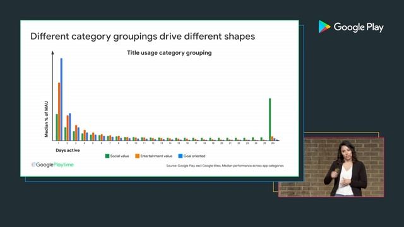
Task: Click the upward arrowhead on the vertical axis
Action: (52, 53)
